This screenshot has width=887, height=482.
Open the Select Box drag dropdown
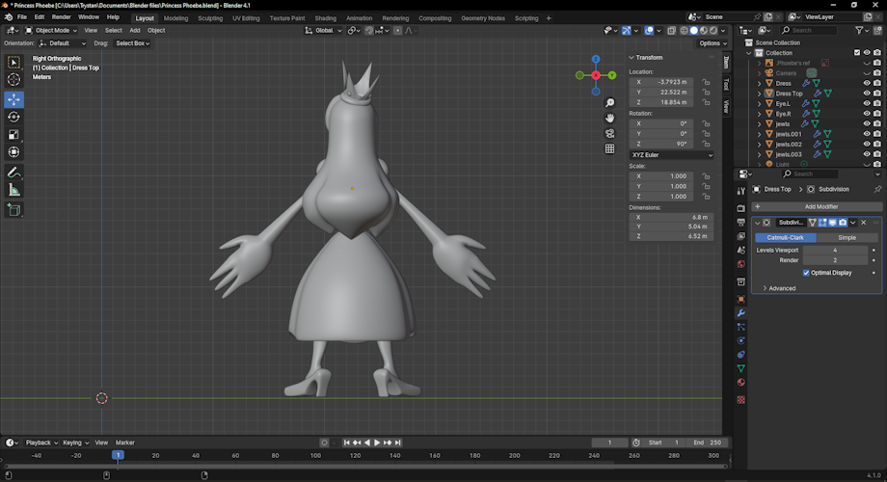[133, 43]
